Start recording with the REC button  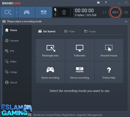coord(115,12)
